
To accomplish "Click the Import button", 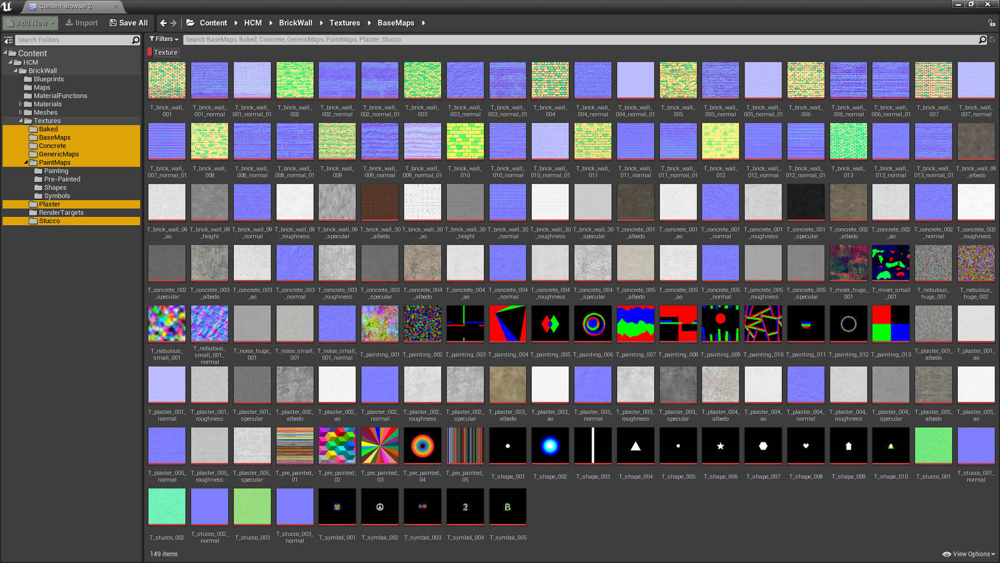I will pos(82,23).
